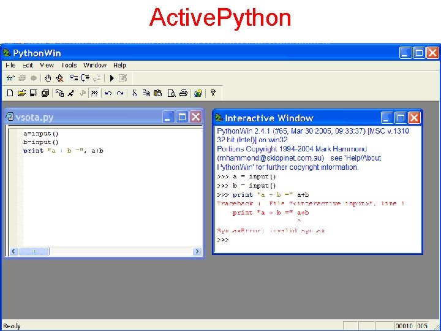This screenshot has width=441, height=331.
Task: Click the b=input() line in vsota.py
Action: pos(41,142)
